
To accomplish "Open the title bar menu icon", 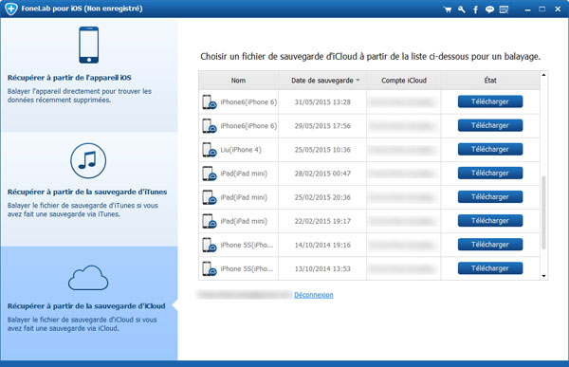I will pos(504,9).
